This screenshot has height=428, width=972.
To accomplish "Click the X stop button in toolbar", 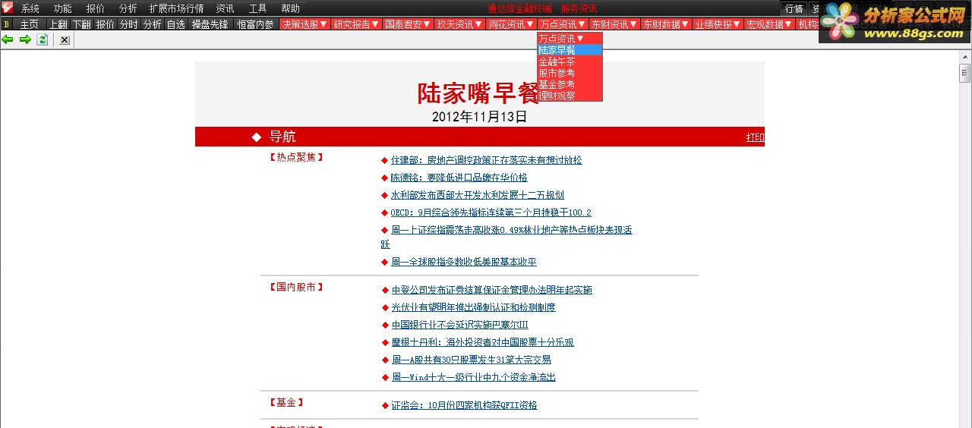I will tap(65, 39).
